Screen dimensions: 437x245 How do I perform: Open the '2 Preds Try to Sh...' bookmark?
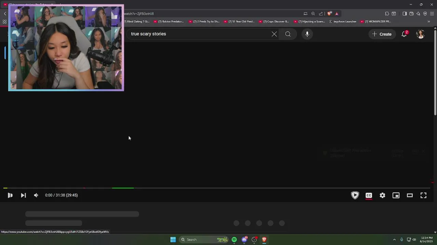coord(204,21)
